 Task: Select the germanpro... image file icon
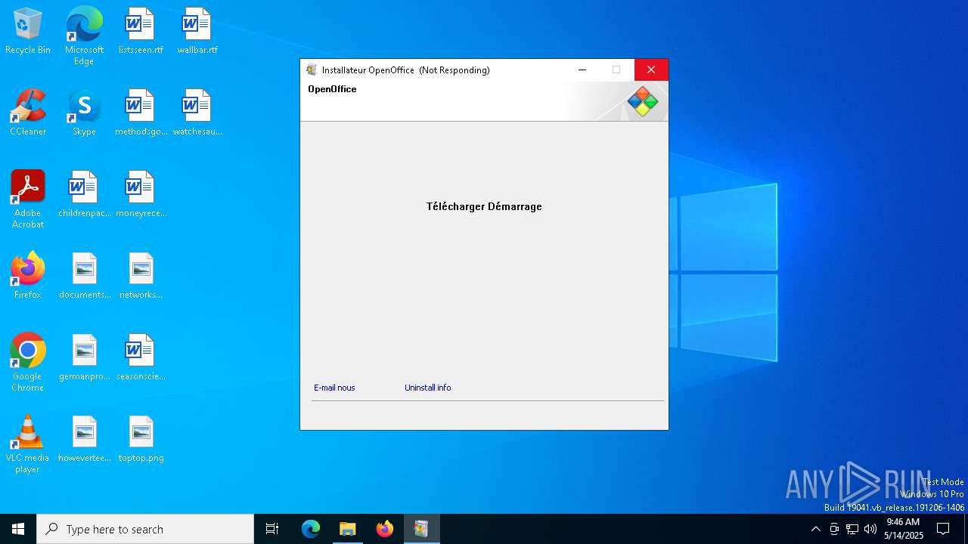[84, 358]
